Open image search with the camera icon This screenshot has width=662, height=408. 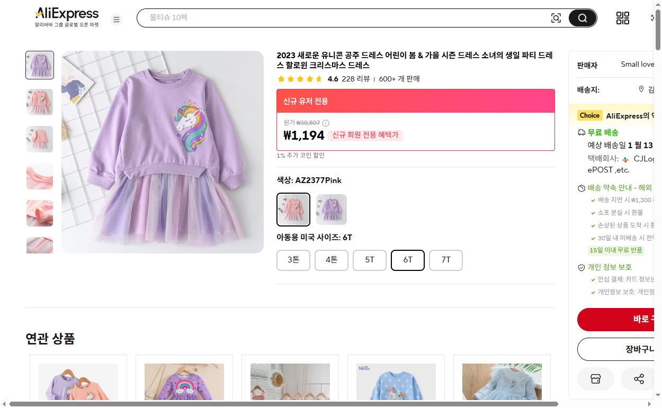click(556, 17)
